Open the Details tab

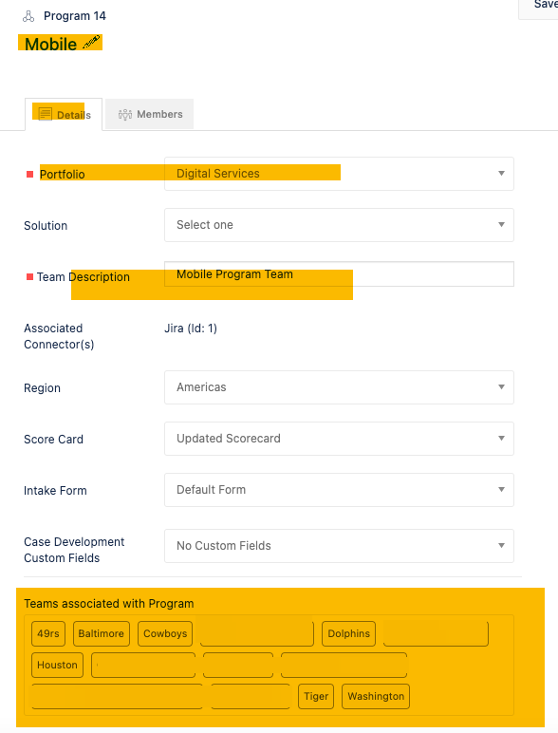click(64, 115)
